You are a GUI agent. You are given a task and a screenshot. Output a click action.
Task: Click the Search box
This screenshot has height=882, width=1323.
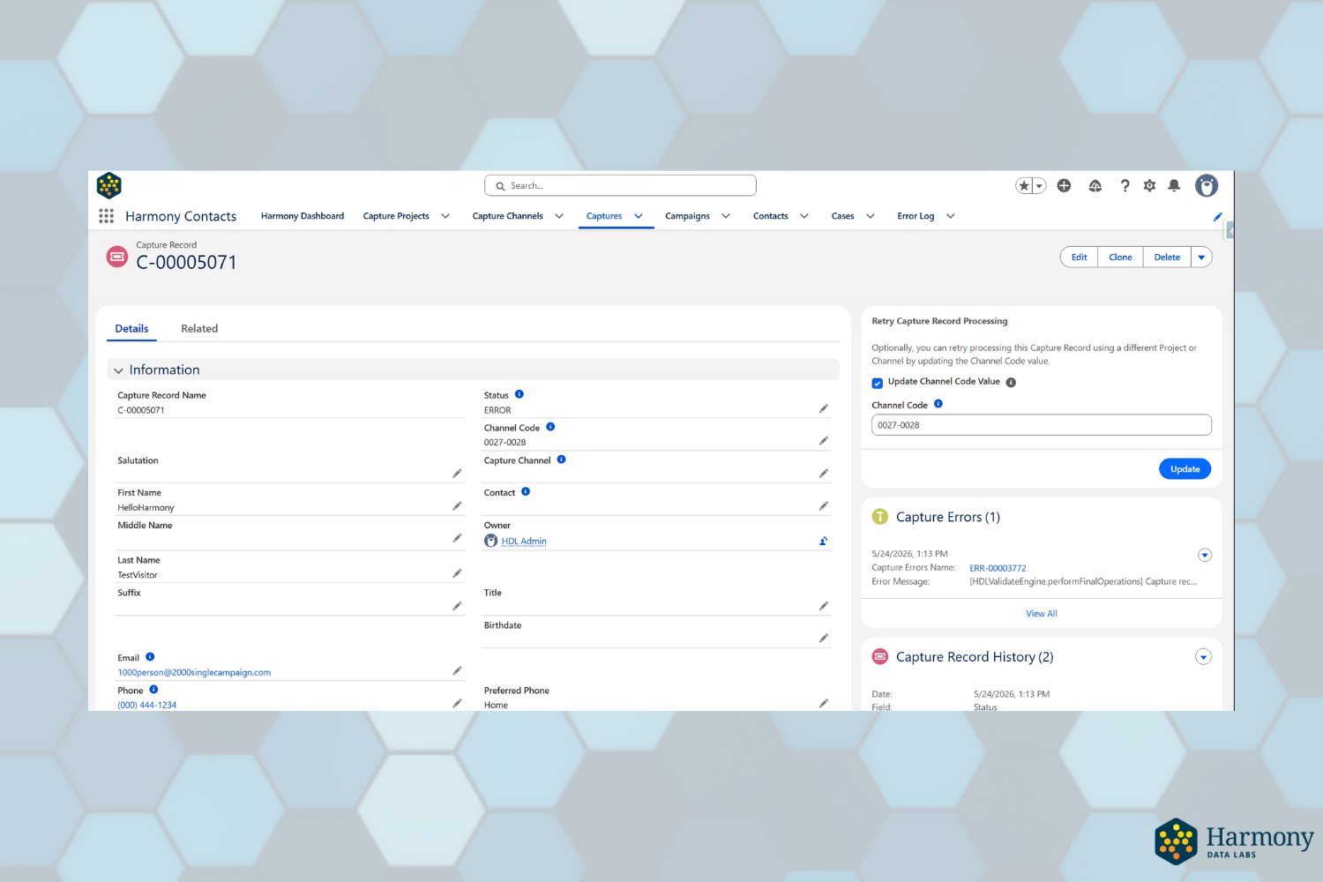[x=620, y=185]
